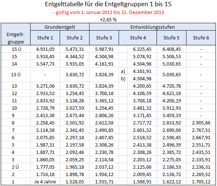Image resolution: width=217 pixels, height=186 pixels.
Task: Click the Grundentgelt header cell
Action: click(60, 27)
